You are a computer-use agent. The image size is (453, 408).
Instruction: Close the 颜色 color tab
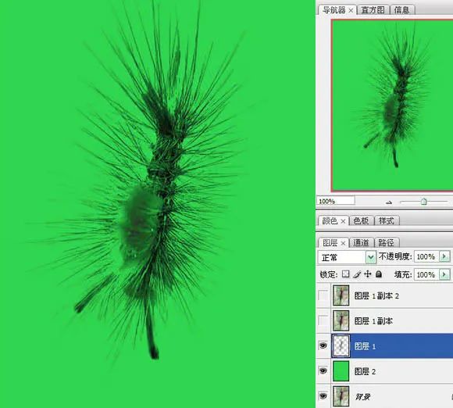click(x=343, y=221)
